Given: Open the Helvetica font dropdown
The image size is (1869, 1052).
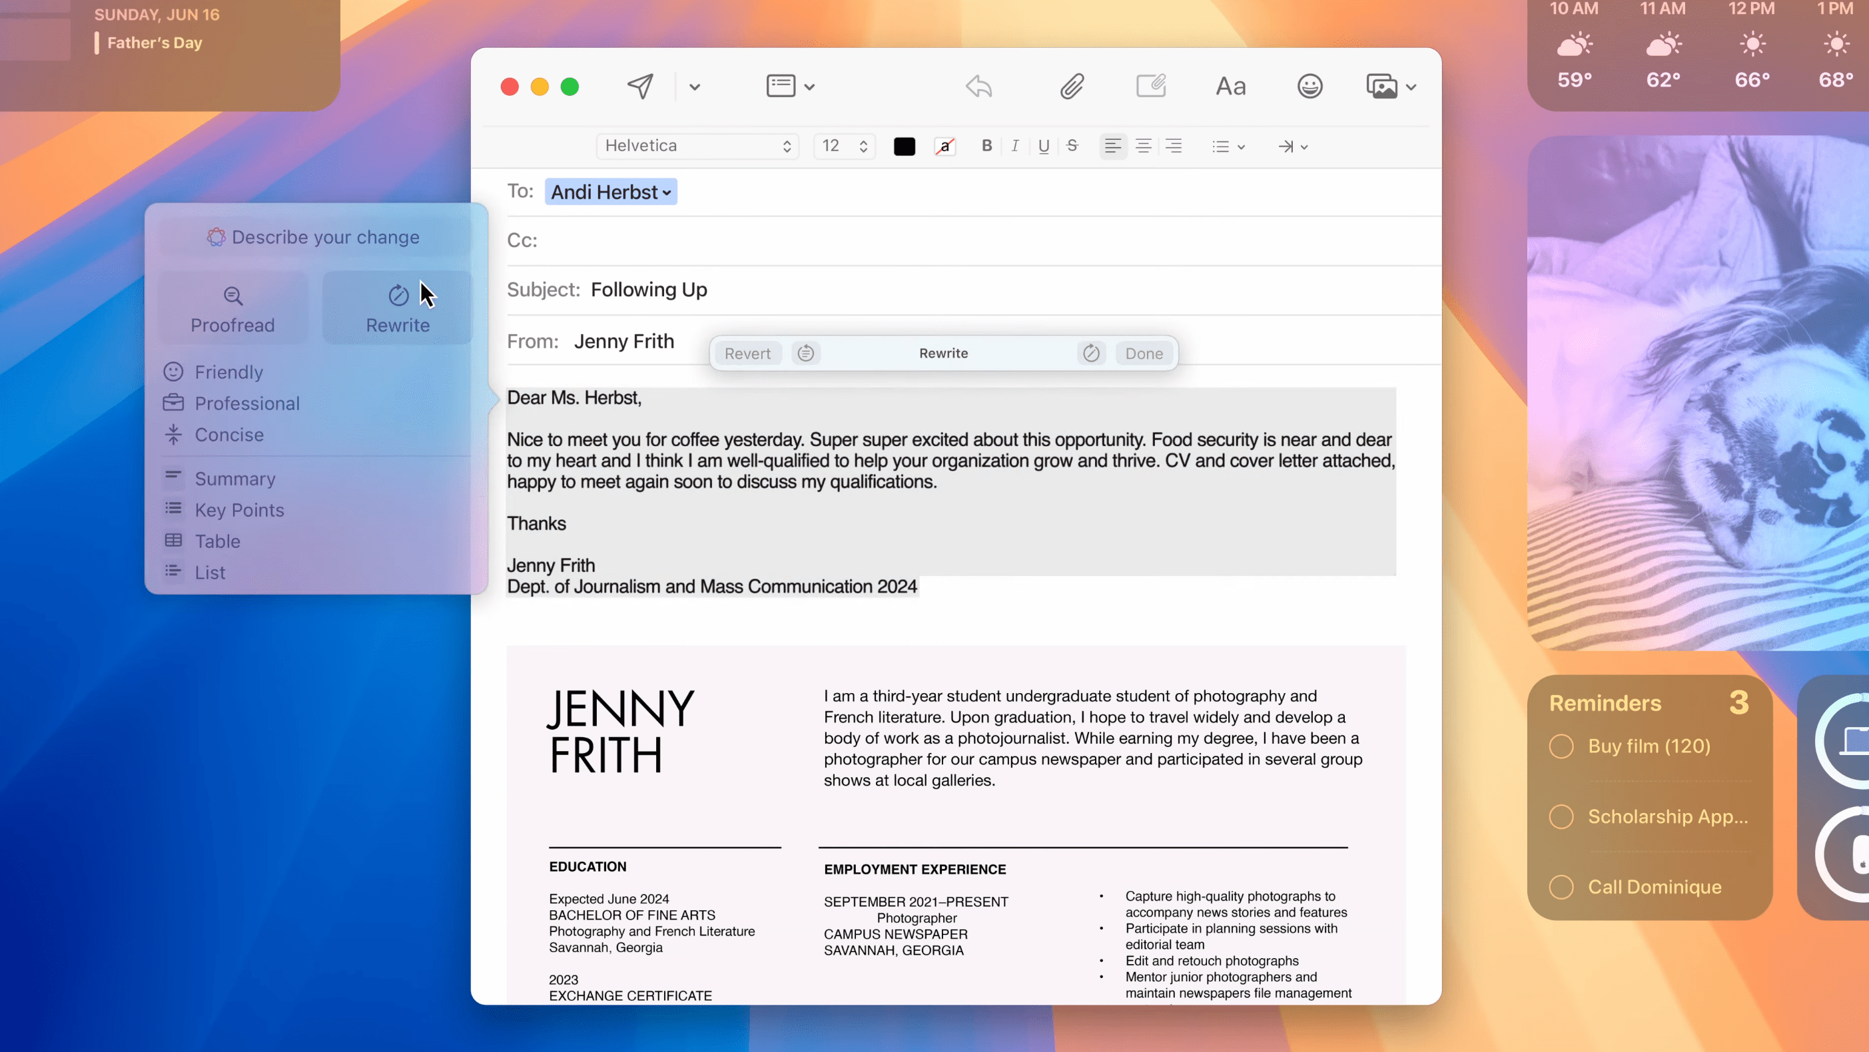Looking at the screenshot, I should point(697,146).
